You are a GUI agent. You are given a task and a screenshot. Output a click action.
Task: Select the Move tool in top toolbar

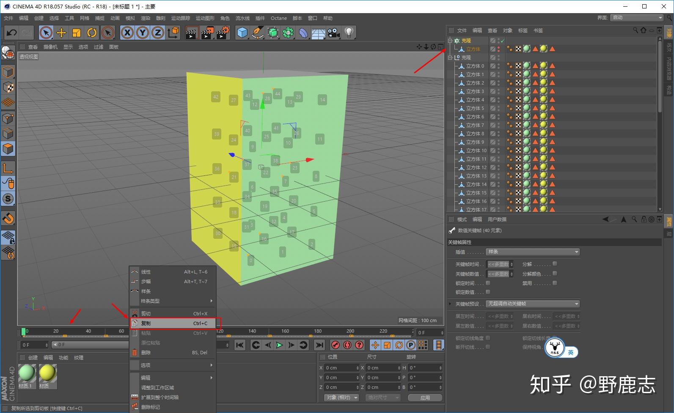coord(61,33)
